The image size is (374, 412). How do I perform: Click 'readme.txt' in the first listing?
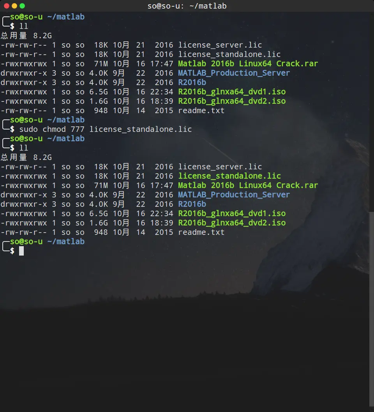201,111
